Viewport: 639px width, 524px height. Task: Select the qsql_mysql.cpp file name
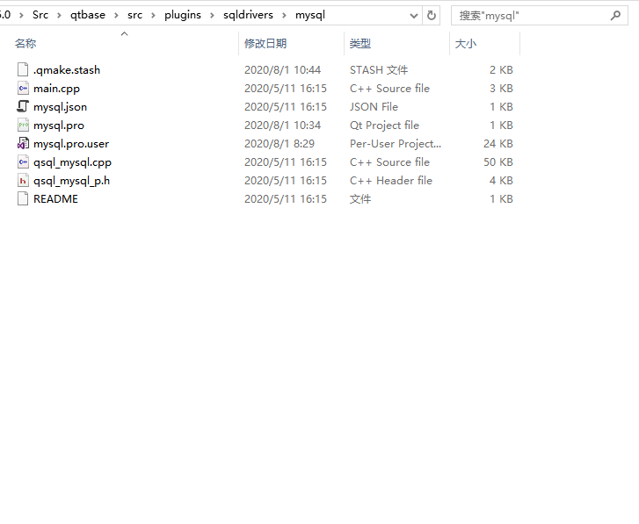pyautogui.click(x=73, y=162)
